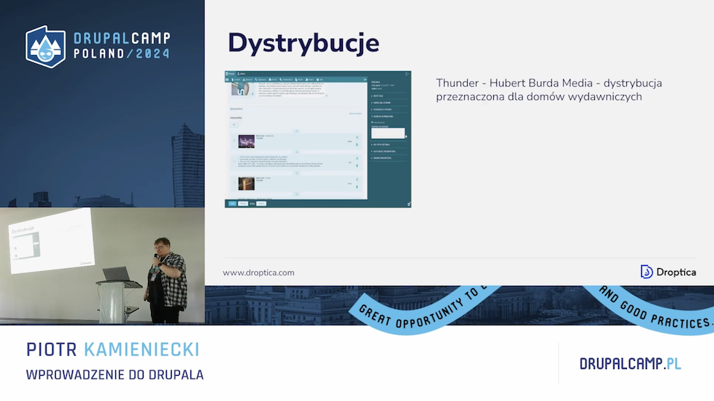714x401 pixels.
Task: Click the Droptica logo on the slide
Action: coord(668,272)
